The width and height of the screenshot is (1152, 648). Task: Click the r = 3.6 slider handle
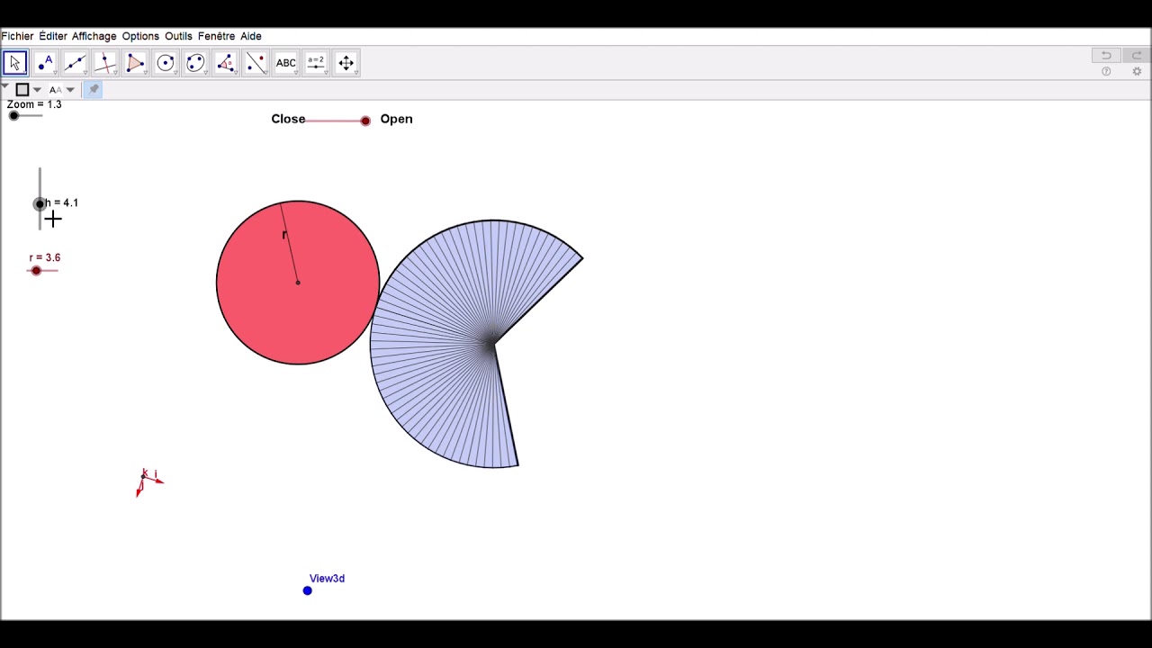point(36,271)
